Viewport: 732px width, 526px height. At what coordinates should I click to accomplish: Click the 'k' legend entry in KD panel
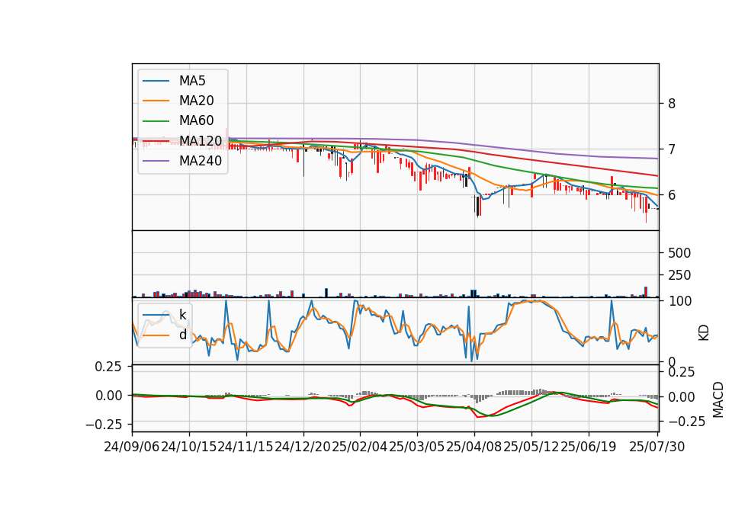(x=182, y=315)
